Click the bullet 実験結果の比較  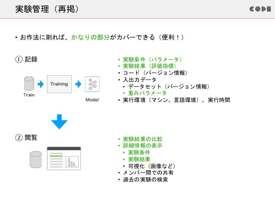pos(143,139)
